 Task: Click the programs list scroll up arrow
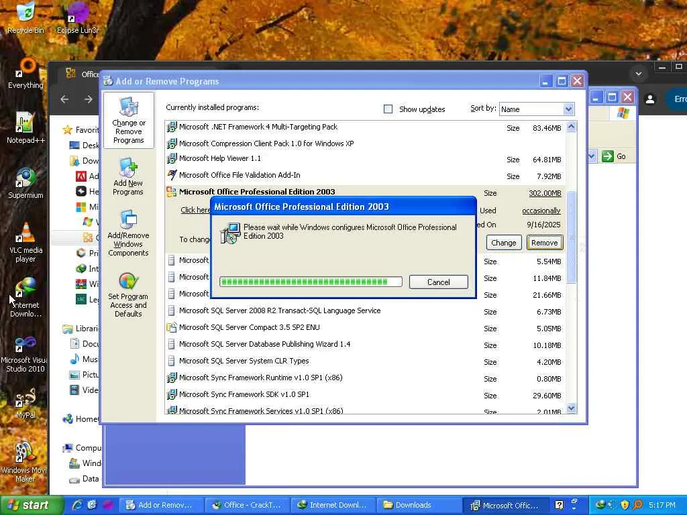click(x=572, y=127)
